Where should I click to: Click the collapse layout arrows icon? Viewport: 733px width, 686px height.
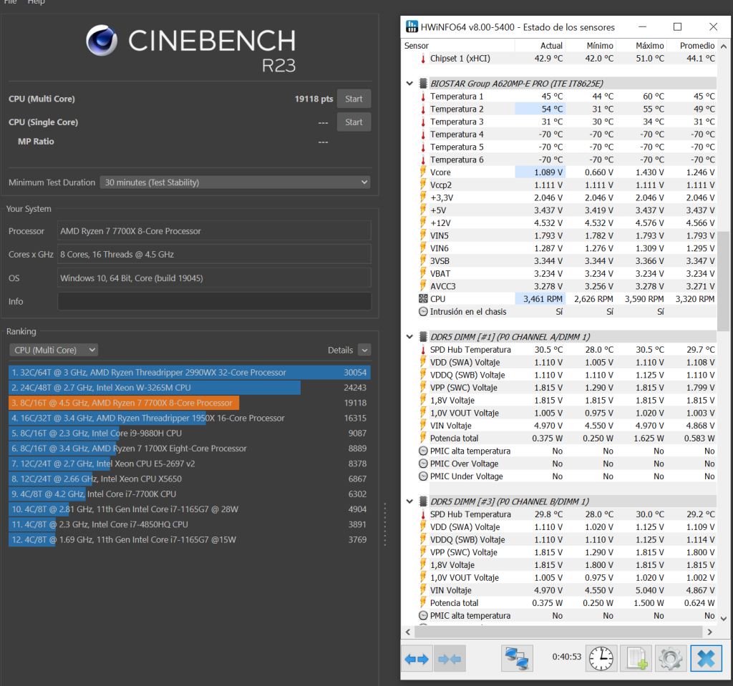click(450, 659)
